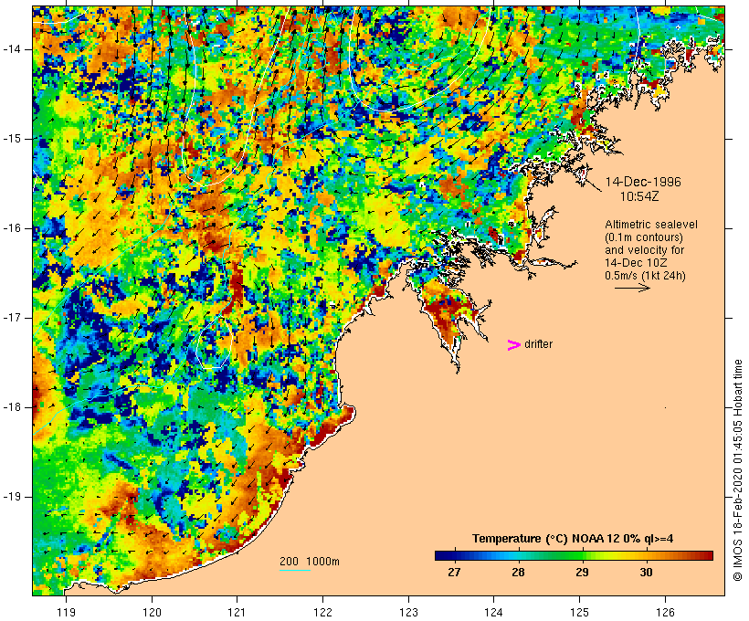Click the '200 1000m' depth contour label
The width and height of the screenshot is (749, 621).
[x=310, y=562]
